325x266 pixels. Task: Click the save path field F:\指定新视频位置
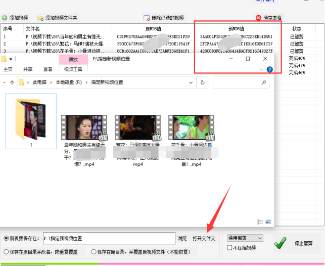(109, 238)
